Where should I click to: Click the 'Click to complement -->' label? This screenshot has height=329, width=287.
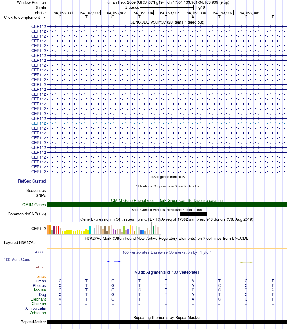[25, 18]
